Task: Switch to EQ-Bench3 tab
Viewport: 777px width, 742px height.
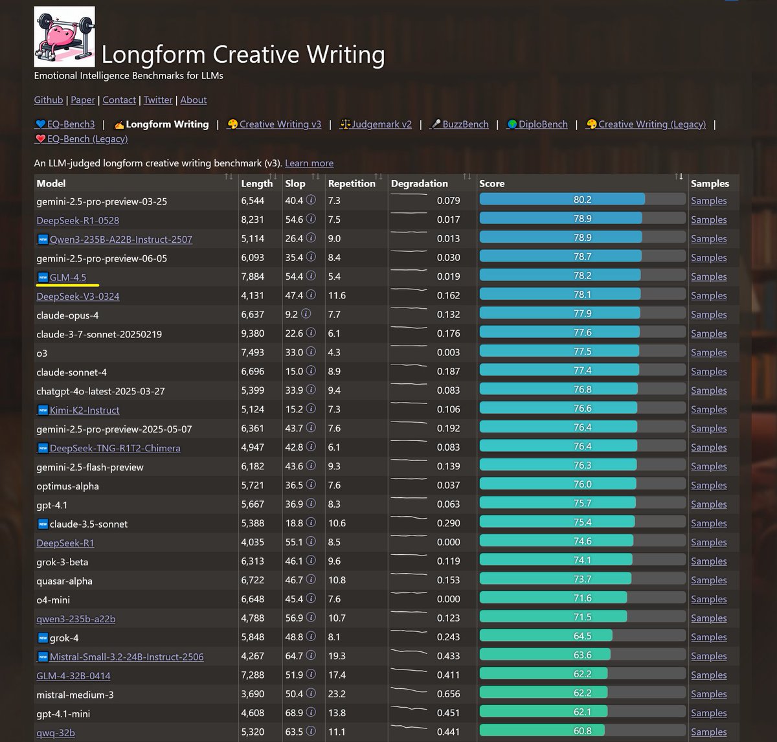Action: [65, 124]
